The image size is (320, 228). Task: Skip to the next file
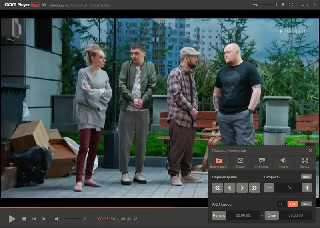click(x=44, y=219)
